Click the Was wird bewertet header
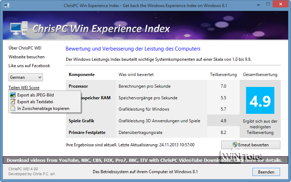The height and width of the screenshot is (182, 291). point(136,75)
